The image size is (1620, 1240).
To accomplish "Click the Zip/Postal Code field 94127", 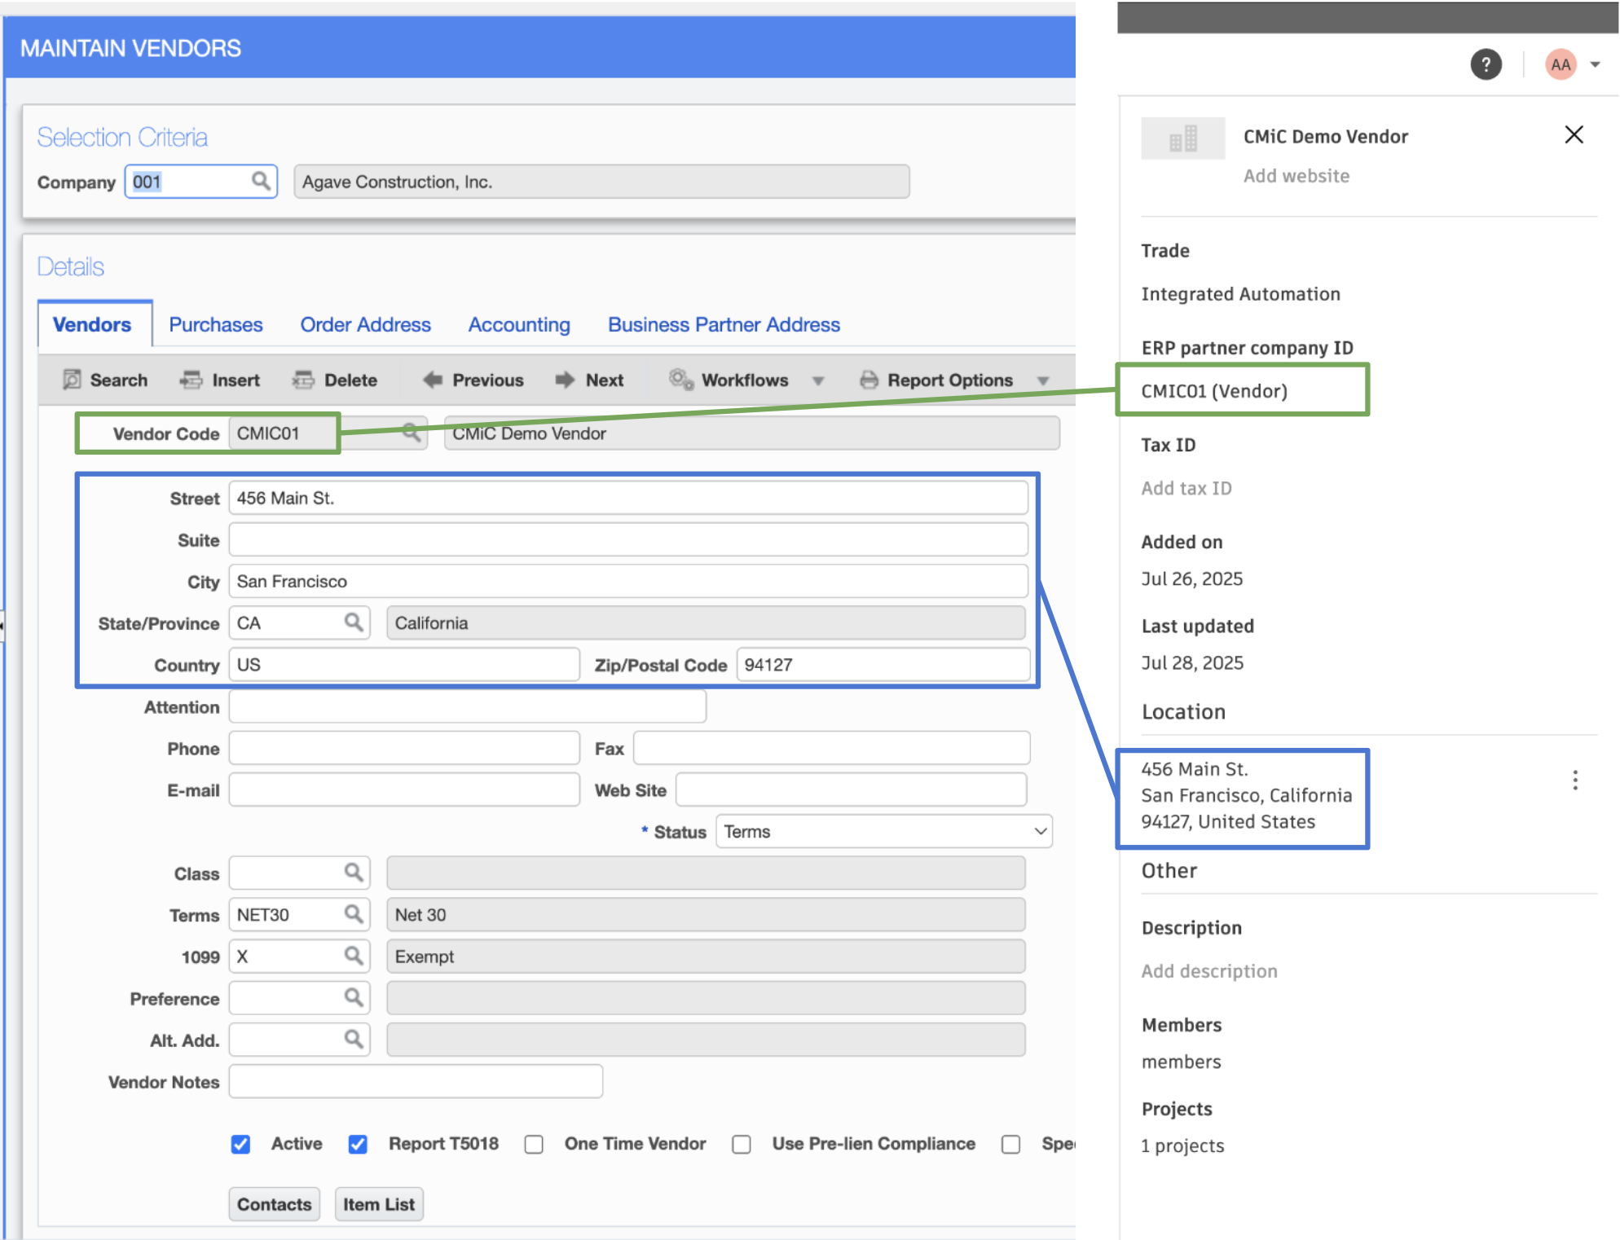I will (x=883, y=664).
